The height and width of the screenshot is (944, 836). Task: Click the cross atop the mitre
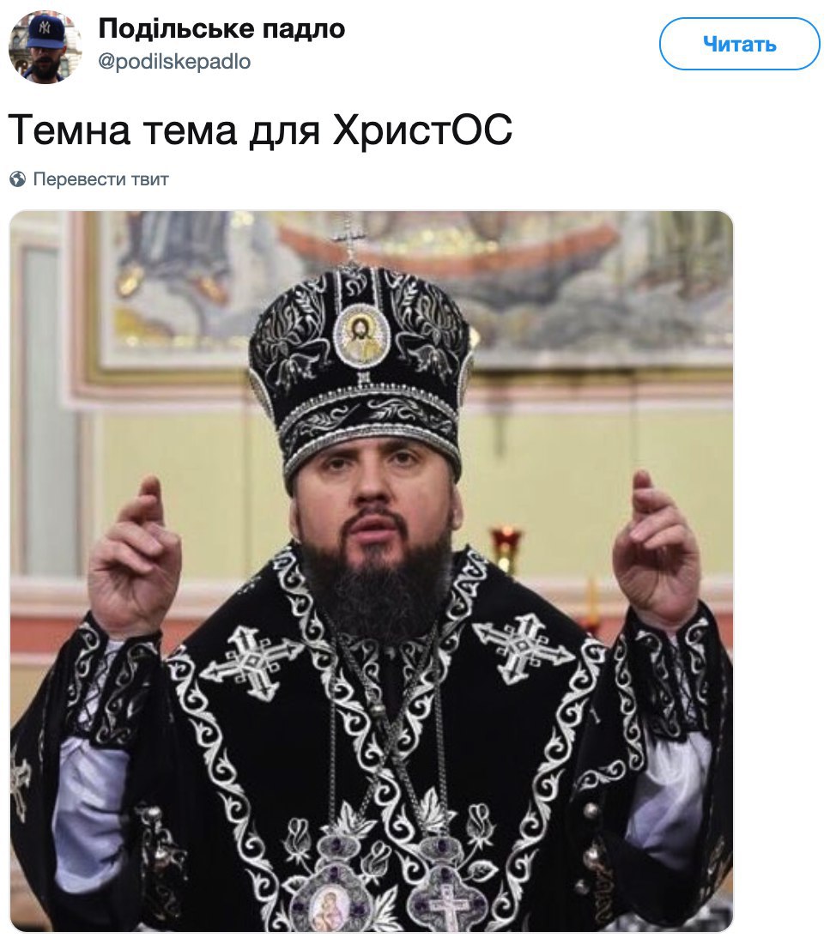(350, 242)
